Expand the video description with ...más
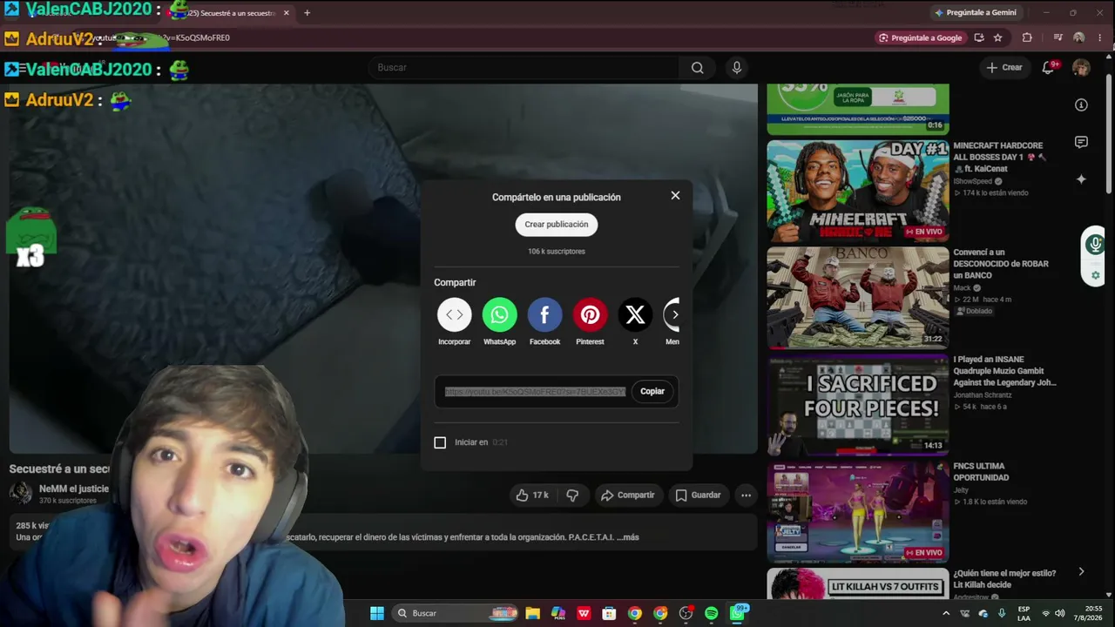Screen dimensions: 1115x627 click(x=629, y=537)
